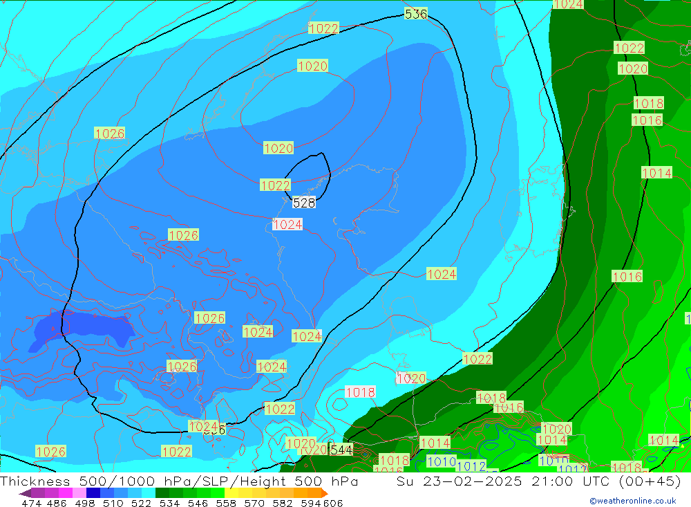Click the 1026 label at bottom left
This screenshot has height=507, width=691.
click(50, 452)
